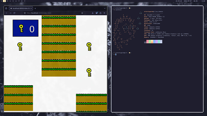Close the localhost:8000 tab

tap(31, 8)
